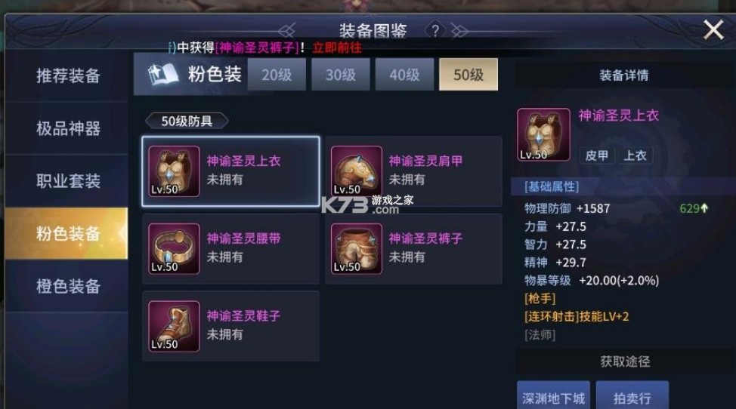Image resolution: width=736 pixels, height=409 pixels.
Task: Select the 神谕圣灵鞋子 shoes icon
Action: click(x=174, y=326)
